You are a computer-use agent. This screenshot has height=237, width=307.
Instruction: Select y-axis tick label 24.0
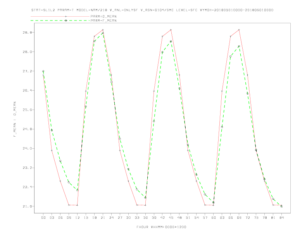click(x=28, y=148)
